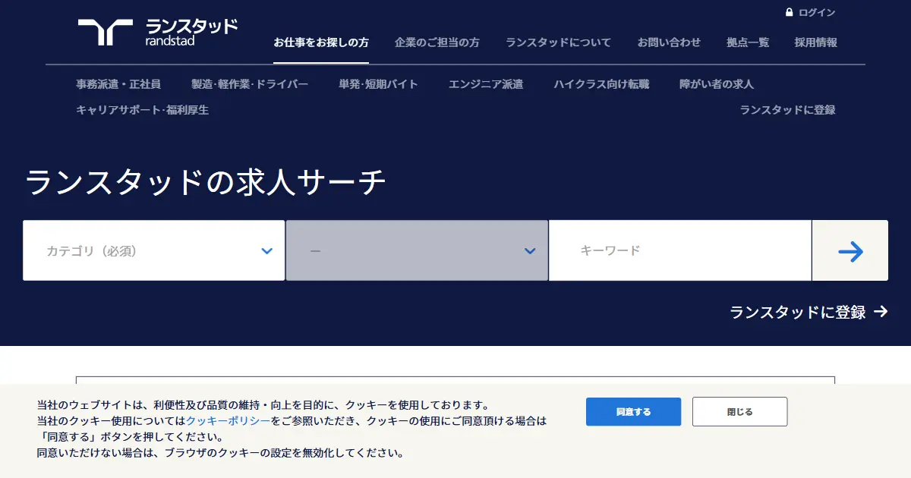Viewport: 911px width, 478px height.
Task: Open 事務派遣・正社員 submenu link
Action: pos(118,84)
